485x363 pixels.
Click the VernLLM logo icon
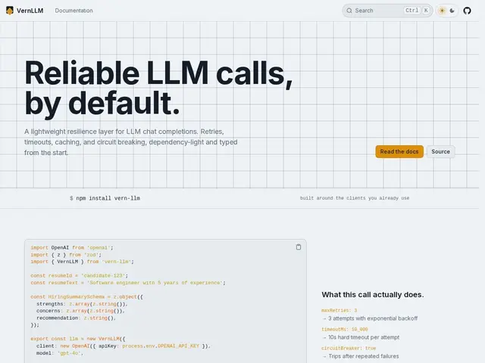tap(10, 11)
